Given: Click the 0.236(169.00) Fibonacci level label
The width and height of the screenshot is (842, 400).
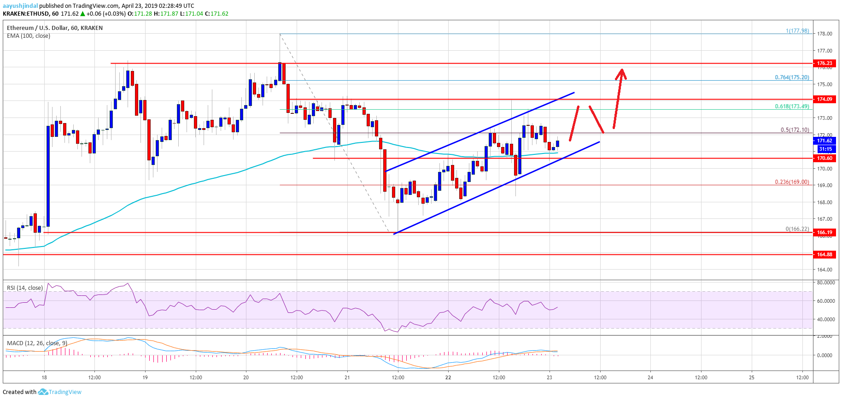Looking at the screenshot, I should click(x=792, y=182).
